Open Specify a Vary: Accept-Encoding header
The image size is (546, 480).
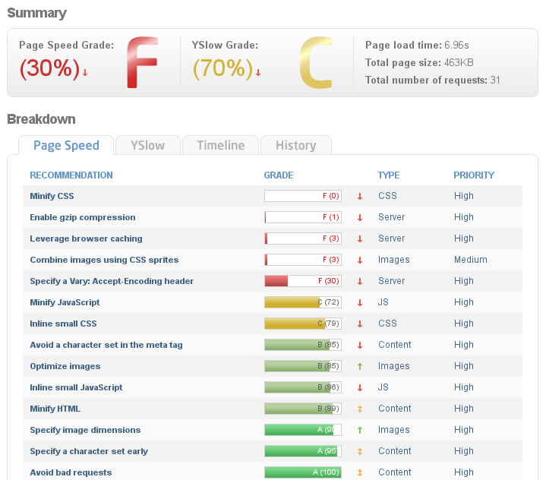(112, 281)
